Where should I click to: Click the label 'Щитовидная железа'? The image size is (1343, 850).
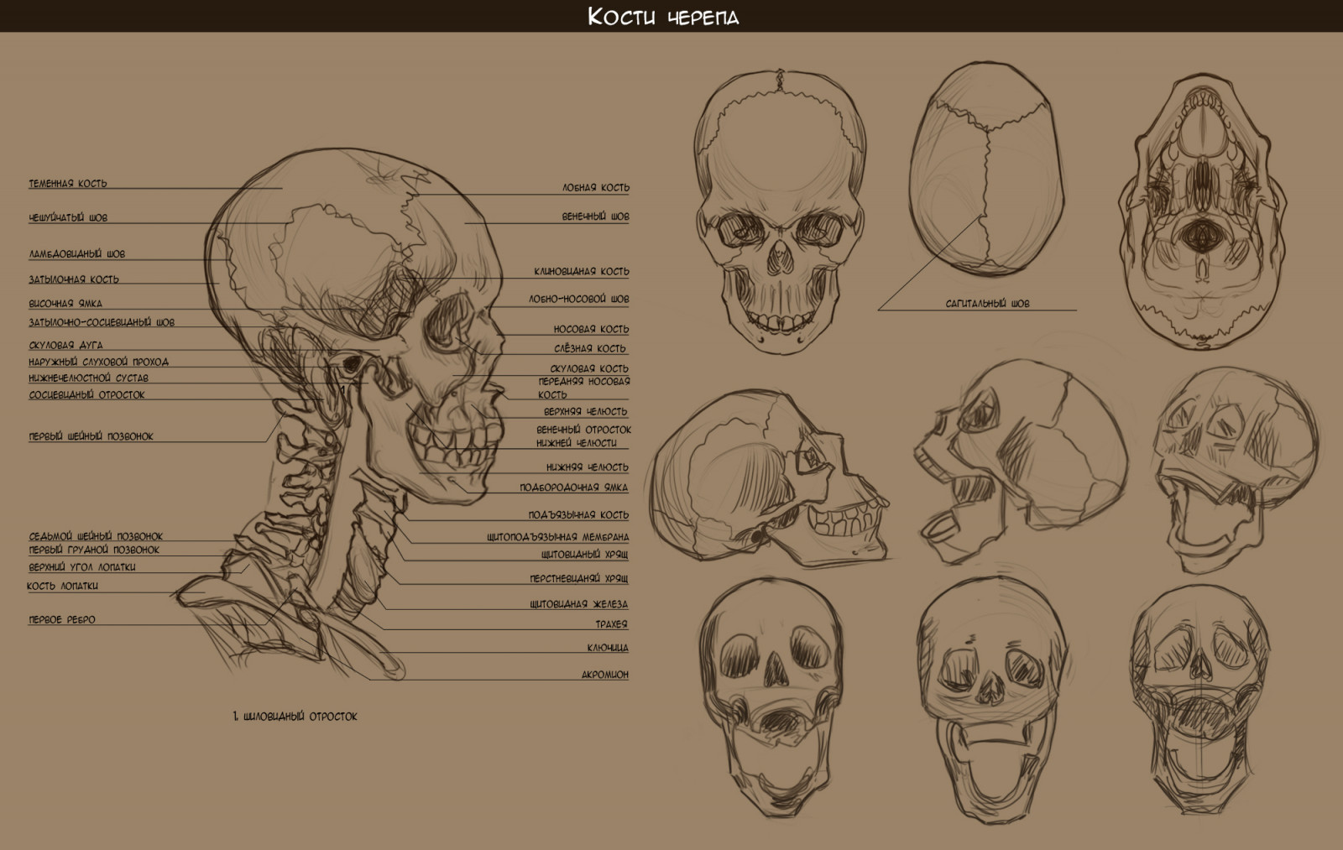(x=579, y=604)
